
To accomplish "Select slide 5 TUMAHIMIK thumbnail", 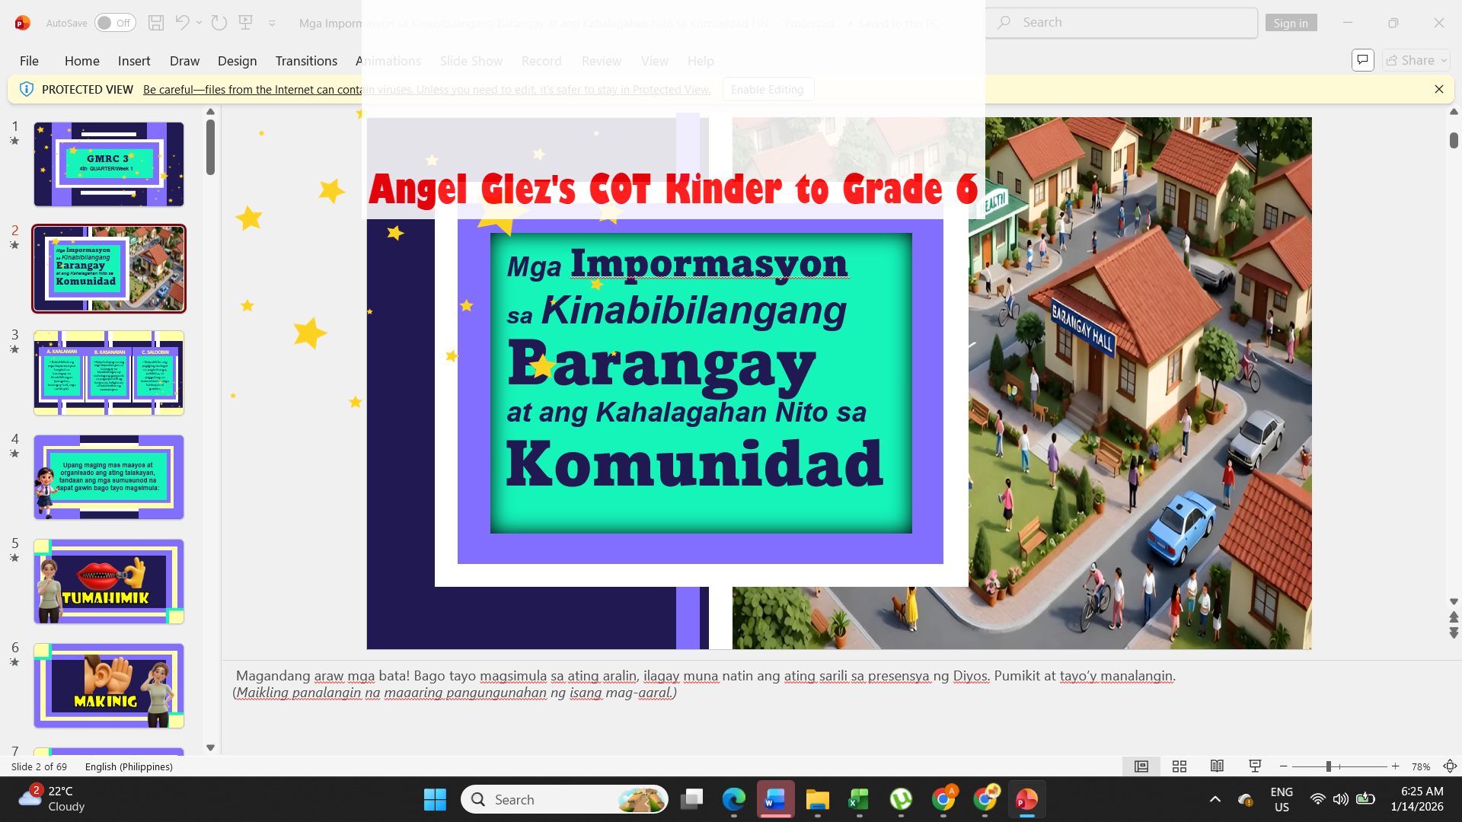I will click(109, 581).
